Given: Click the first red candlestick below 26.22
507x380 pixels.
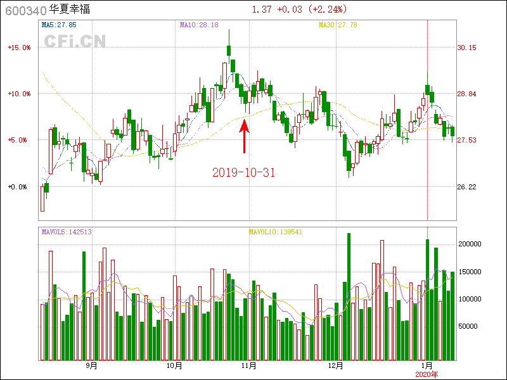Looking at the screenshot, I should pyautogui.click(x=42, y=199).
